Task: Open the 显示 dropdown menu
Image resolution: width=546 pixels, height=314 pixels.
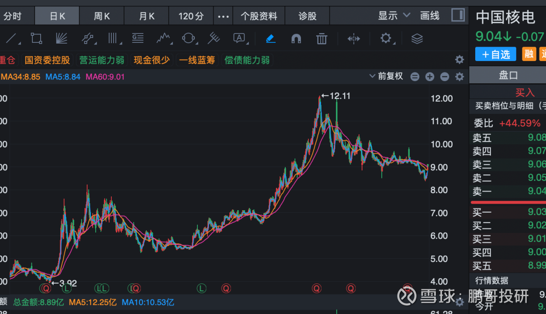Action: tap(394, 16)
